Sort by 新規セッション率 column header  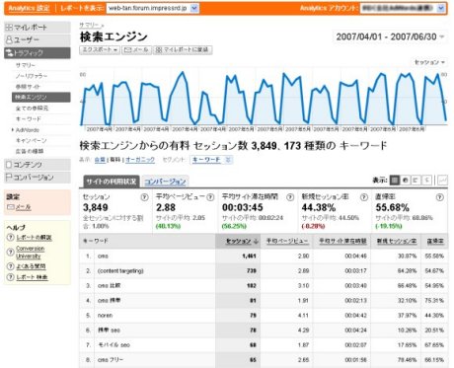pos(397,241)
